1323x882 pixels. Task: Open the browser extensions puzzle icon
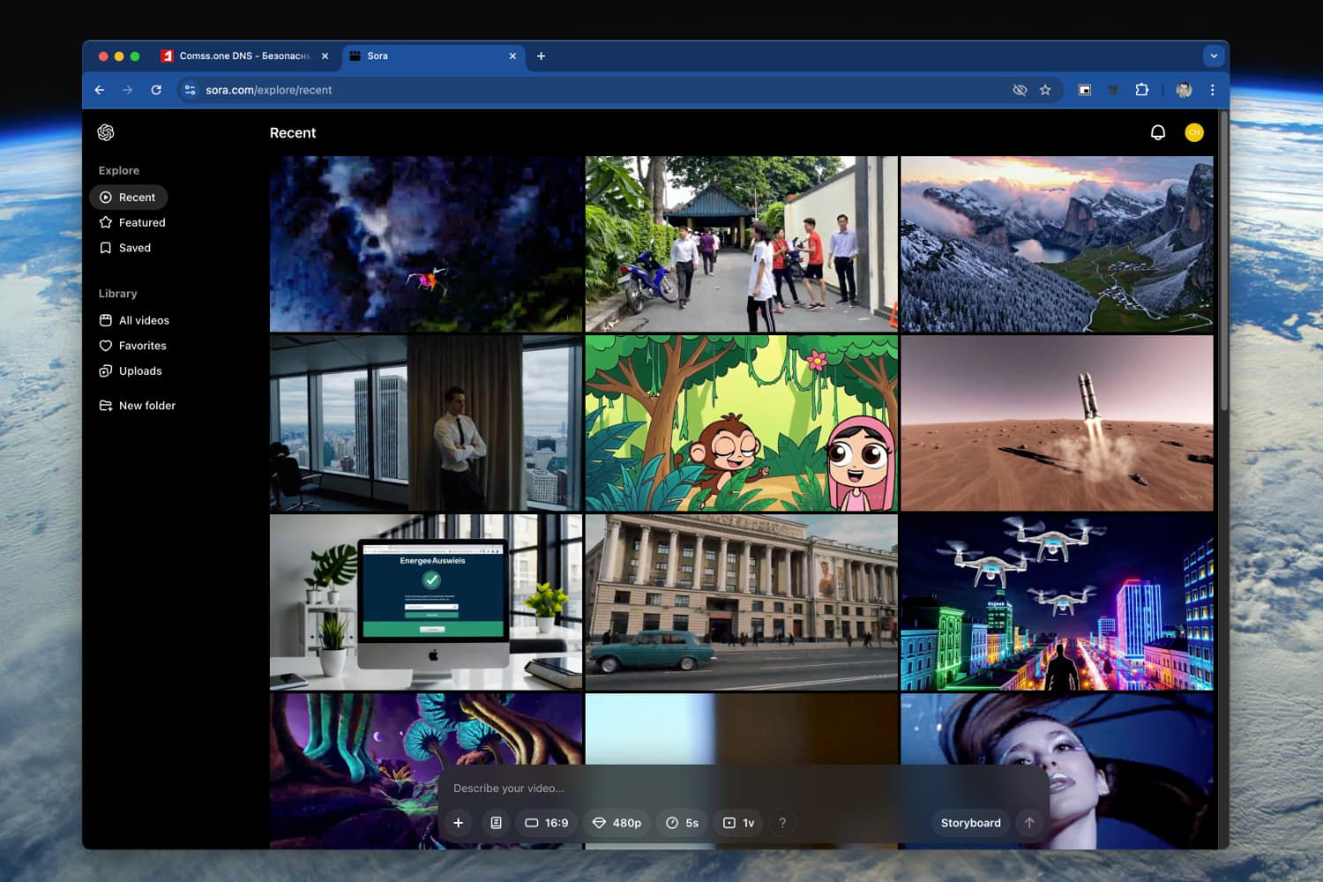[1141, 90]
